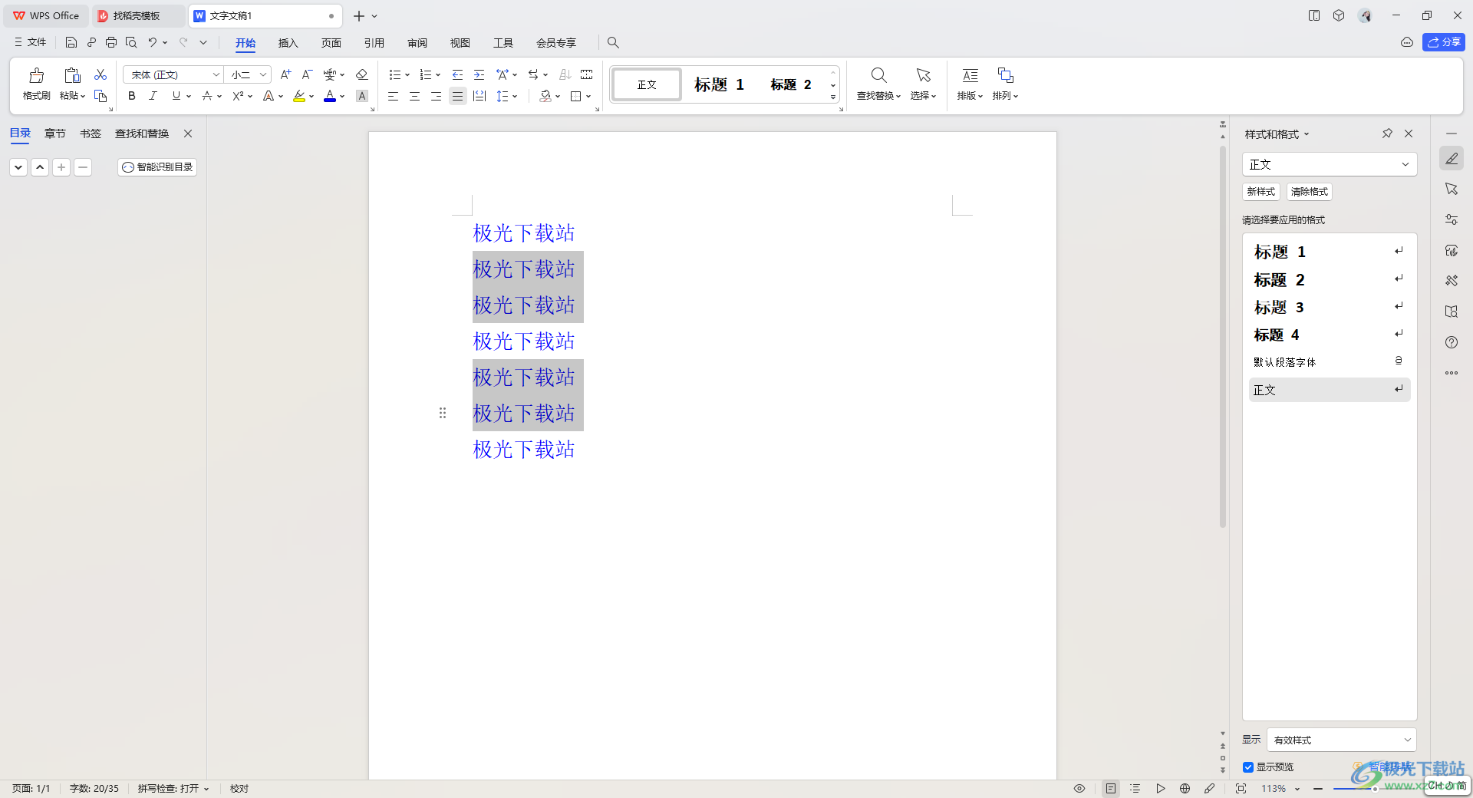
Task: Open the font size dropdown 小二
Action: point(263,74)
